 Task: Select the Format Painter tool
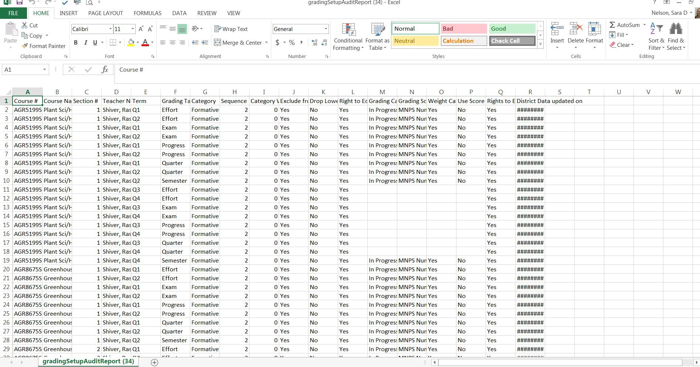(x=43, y=46)
